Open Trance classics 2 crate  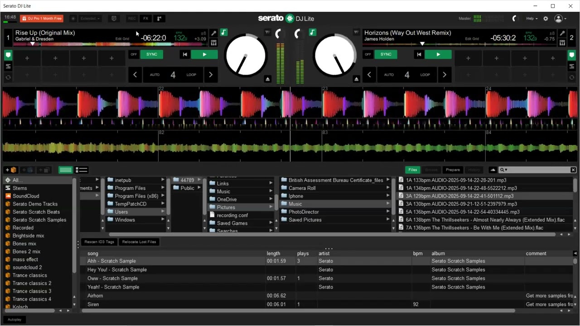pos(32,283)
